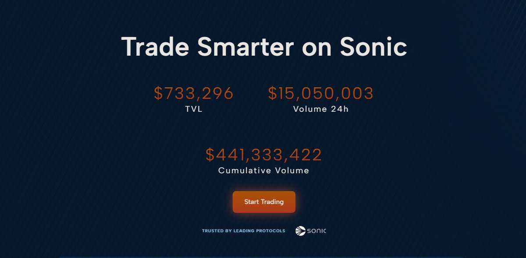Click the dollar sign before 733,296
This screenshot has width=526, height=258.
[x=158, y=93]
